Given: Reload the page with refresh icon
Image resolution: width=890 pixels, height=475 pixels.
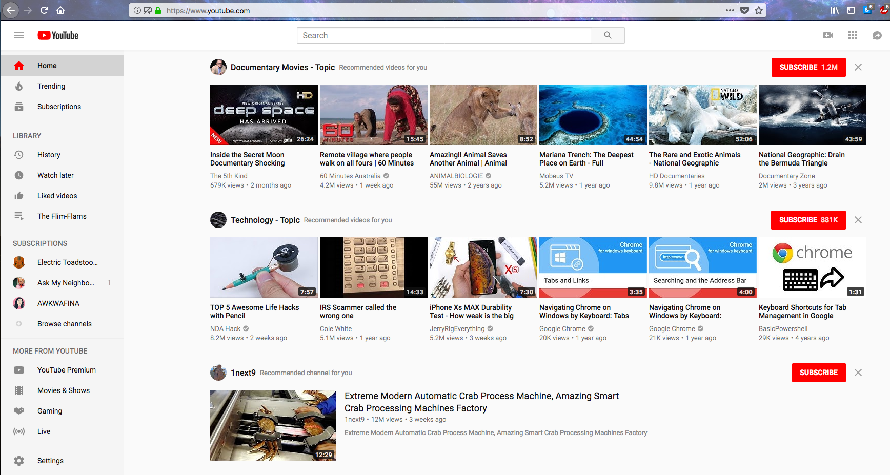Looking at the screenshot, I should [44, 10].
